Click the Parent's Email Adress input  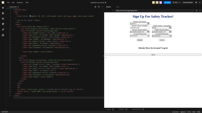pyautogui.click(x=140, y=32)
